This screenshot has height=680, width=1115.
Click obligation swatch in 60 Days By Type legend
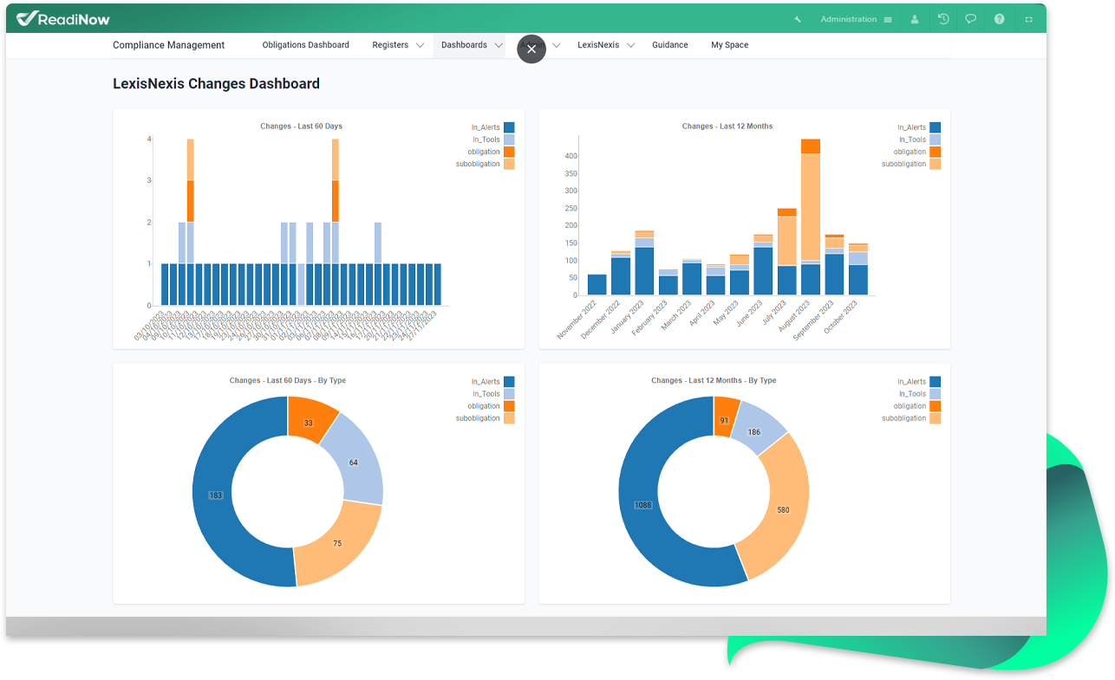(509, 405)
